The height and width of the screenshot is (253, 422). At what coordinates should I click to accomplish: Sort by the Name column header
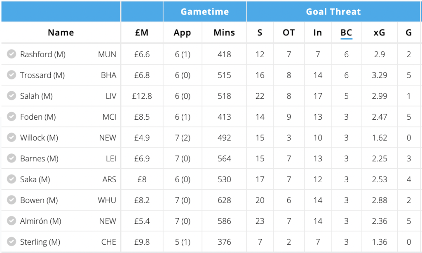(x=61, y=32)
